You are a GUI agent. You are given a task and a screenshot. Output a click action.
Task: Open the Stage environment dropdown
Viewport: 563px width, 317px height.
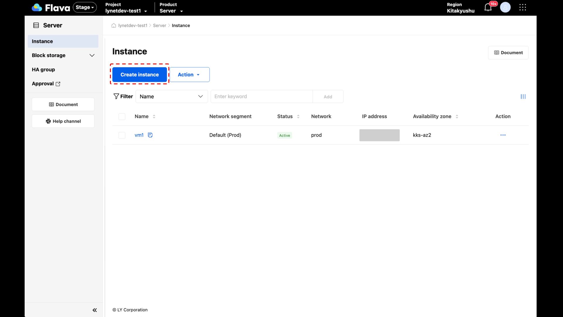tap(85, 7)
